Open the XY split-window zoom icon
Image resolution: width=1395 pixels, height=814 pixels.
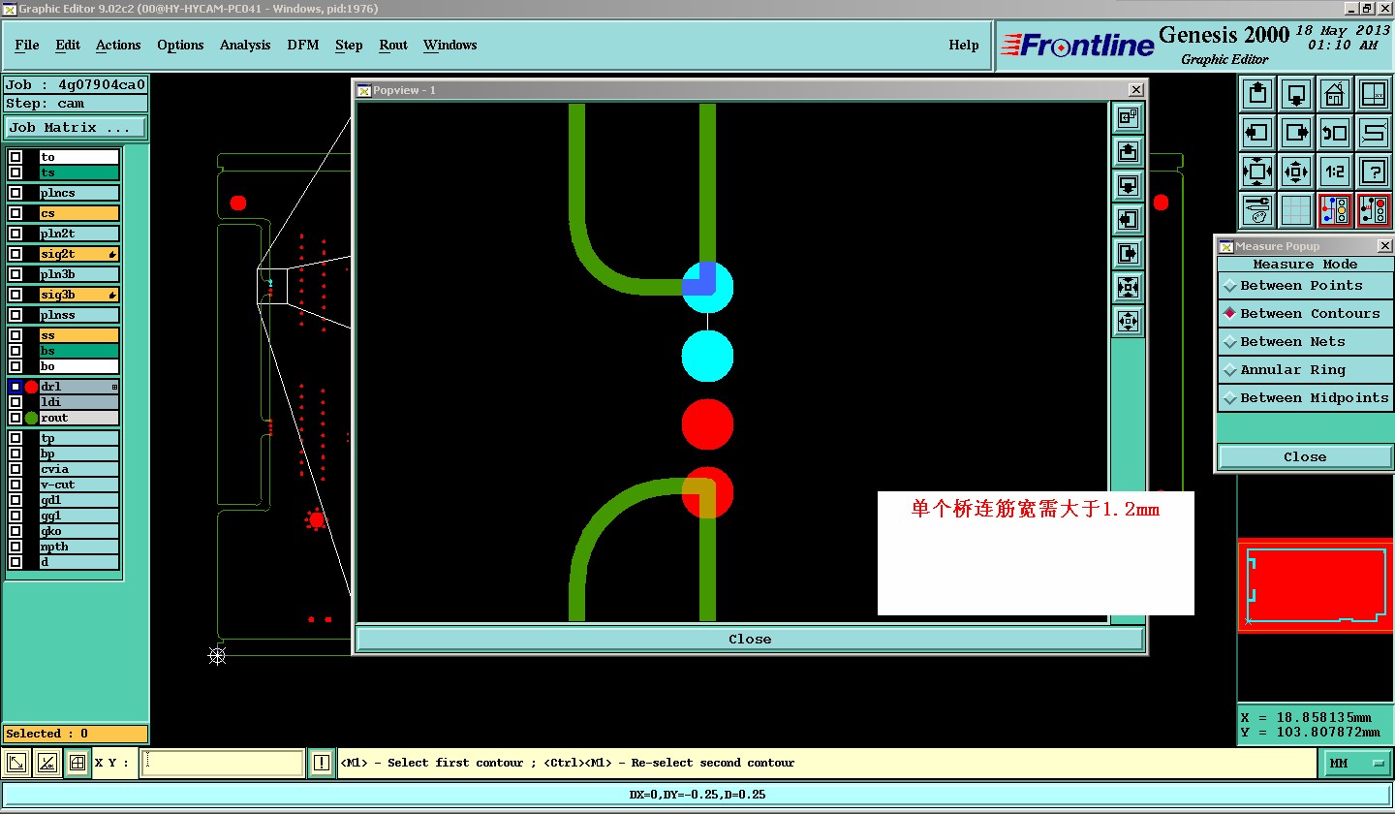click(x=1374, y=94)
